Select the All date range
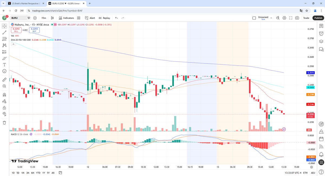 (53, 173)
